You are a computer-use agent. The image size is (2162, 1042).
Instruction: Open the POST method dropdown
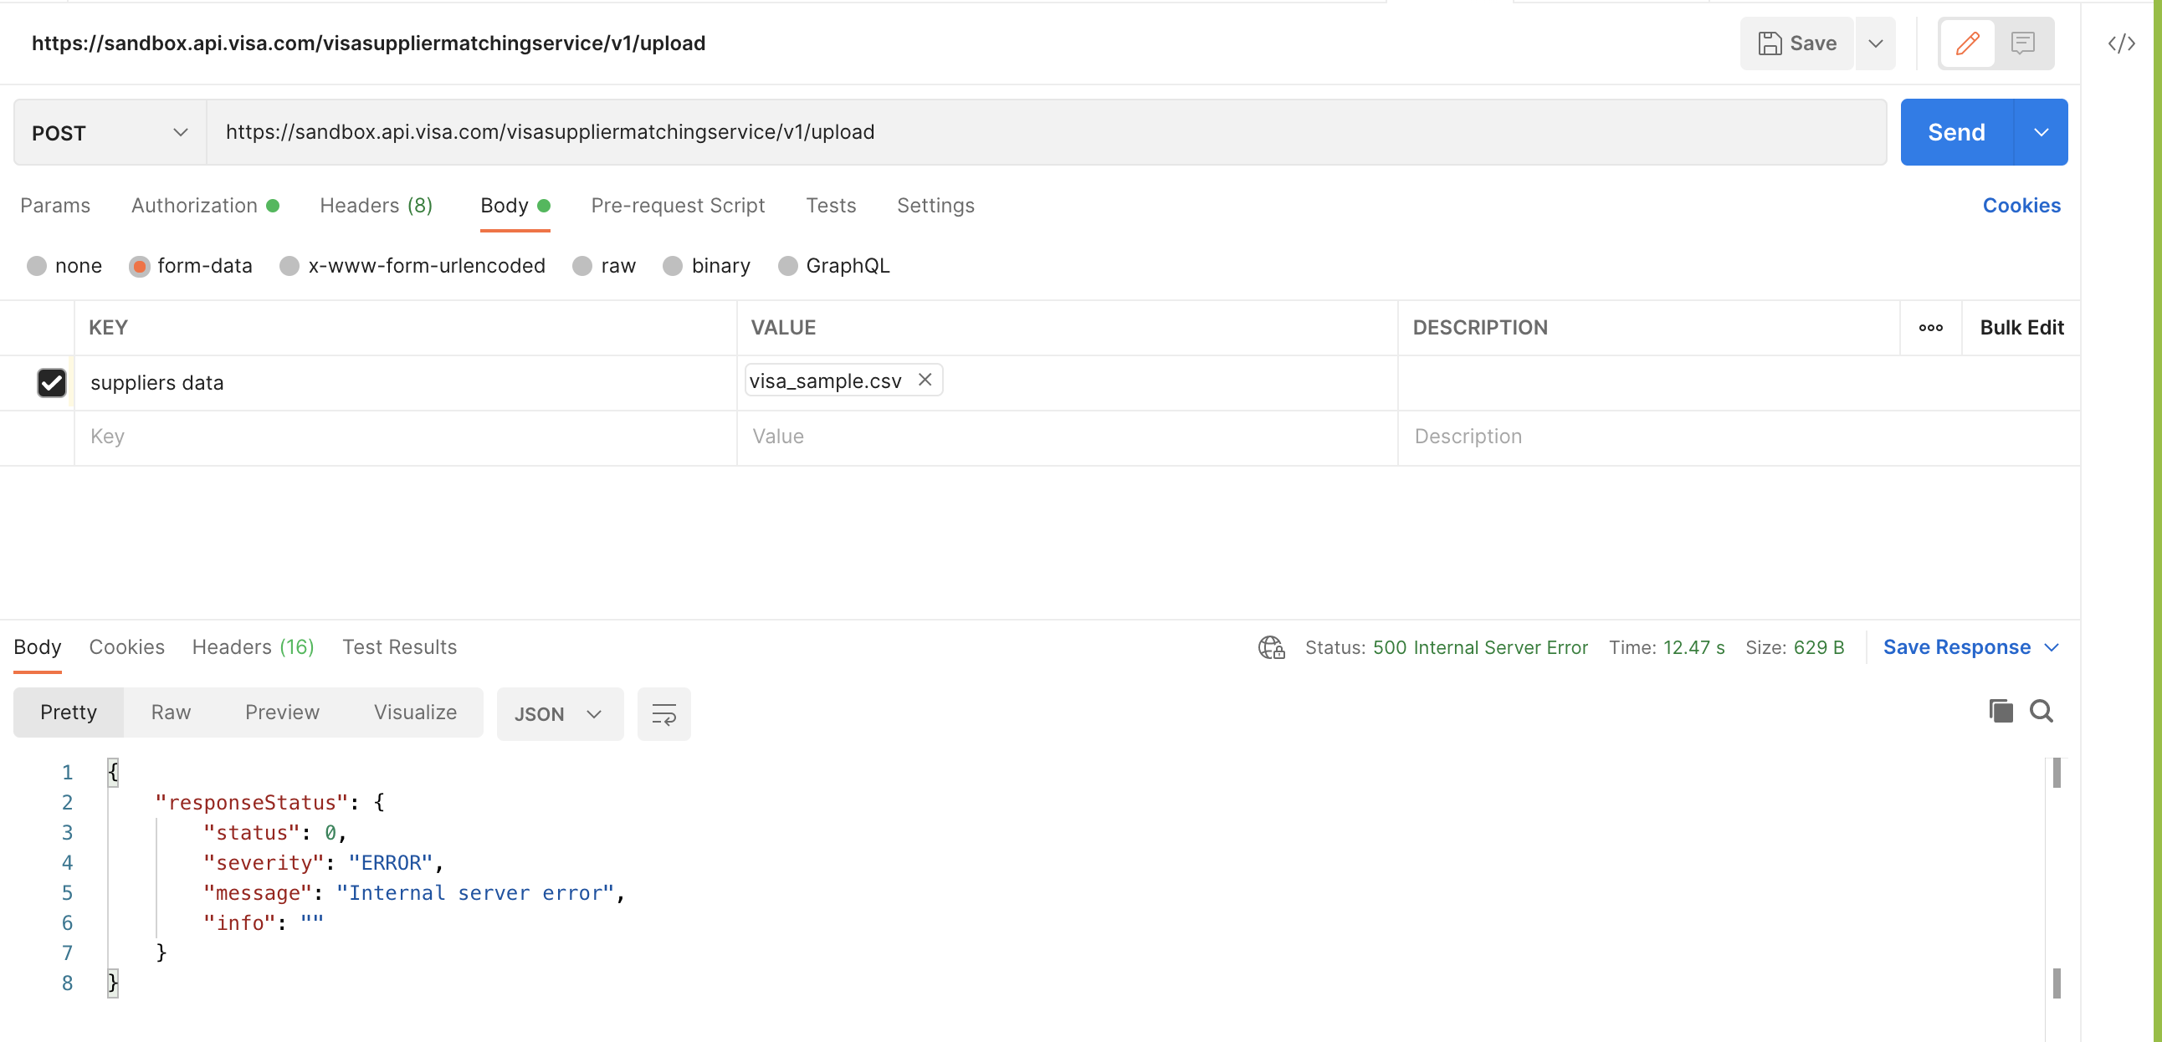(x=109, y=133)
